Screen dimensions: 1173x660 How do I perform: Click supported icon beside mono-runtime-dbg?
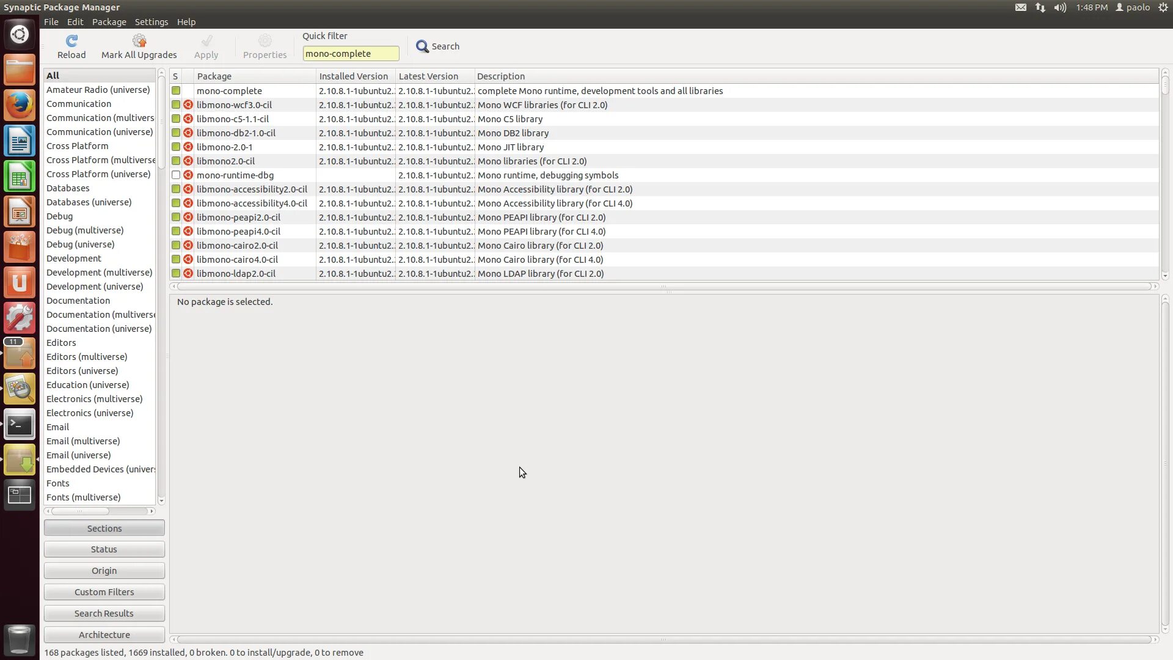pyautogui.click(x=188, y=175)
